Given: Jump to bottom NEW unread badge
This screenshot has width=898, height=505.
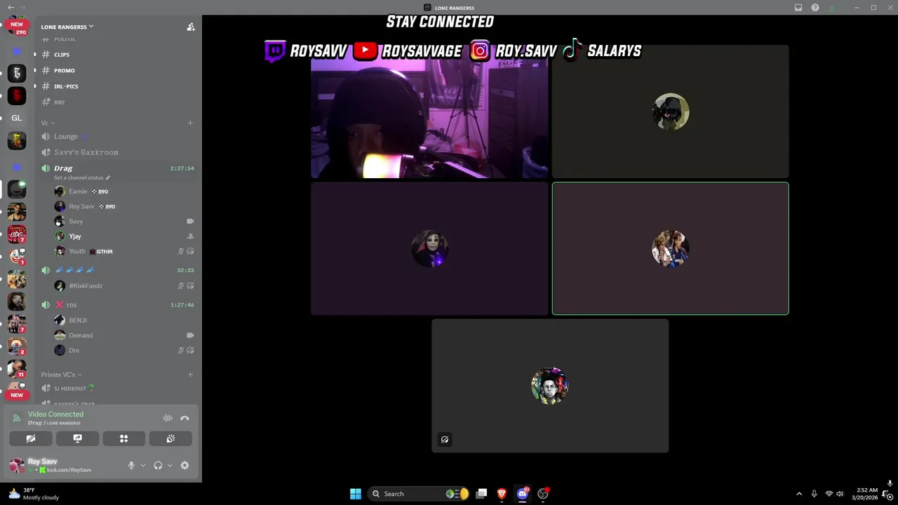Looking at the screenshot, I should (17, 395).
